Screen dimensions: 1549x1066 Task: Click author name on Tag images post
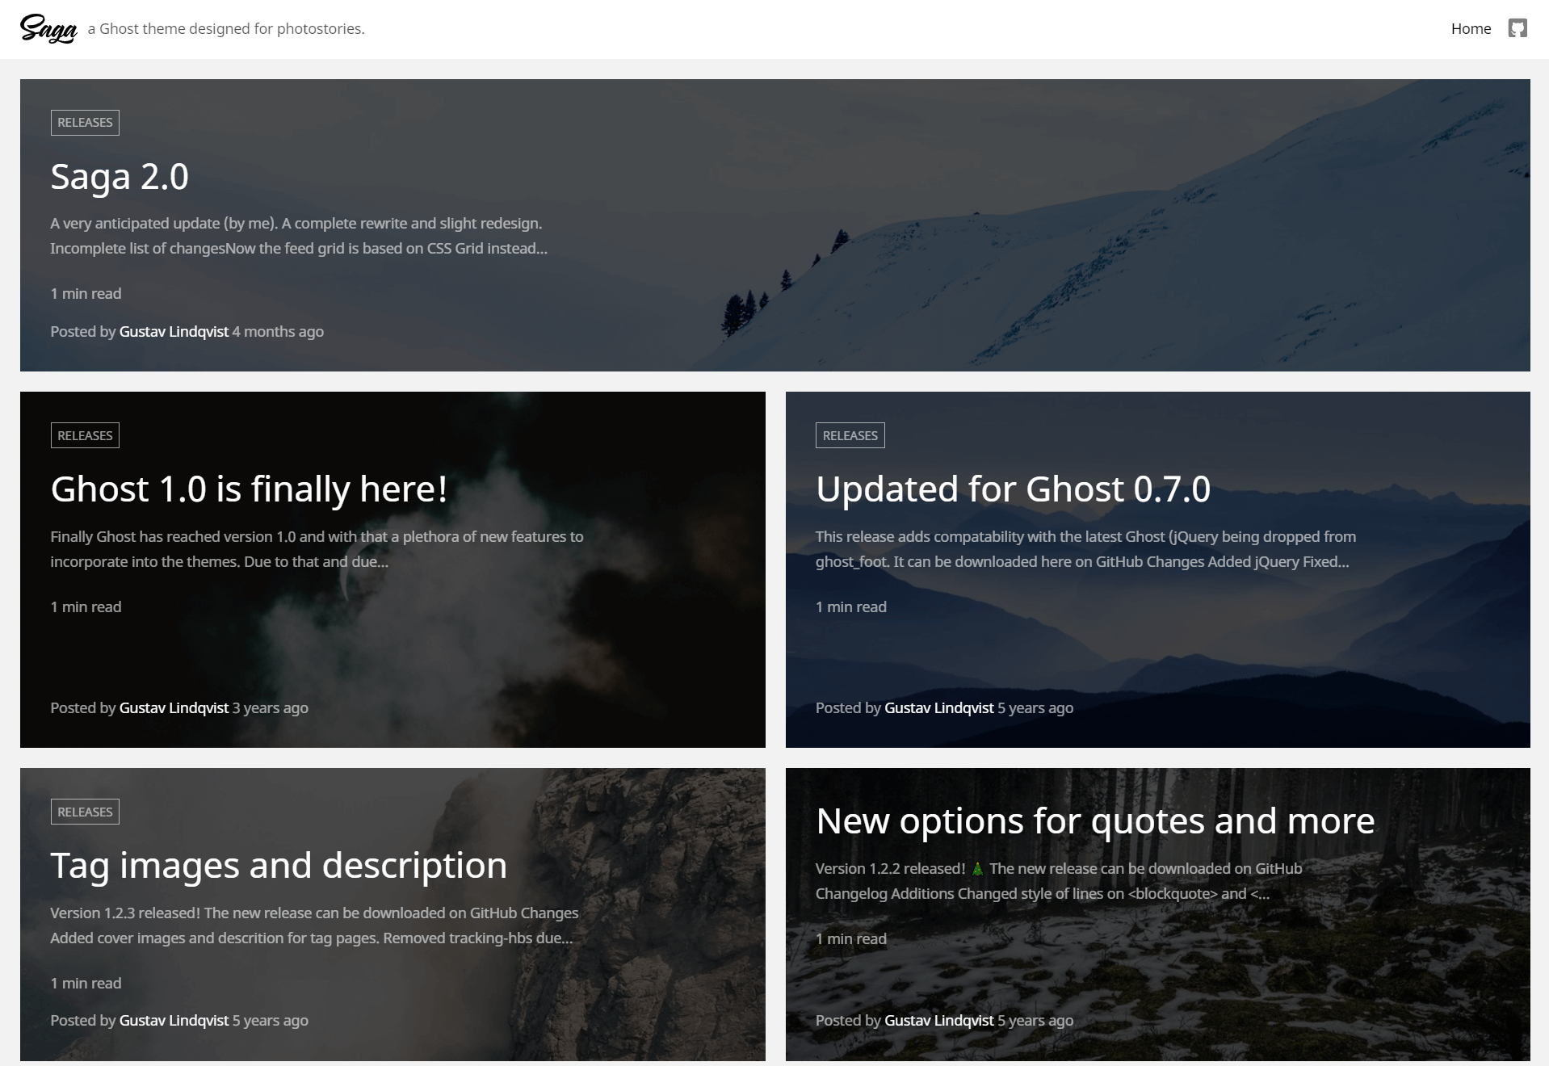[x=174, y=1020]
